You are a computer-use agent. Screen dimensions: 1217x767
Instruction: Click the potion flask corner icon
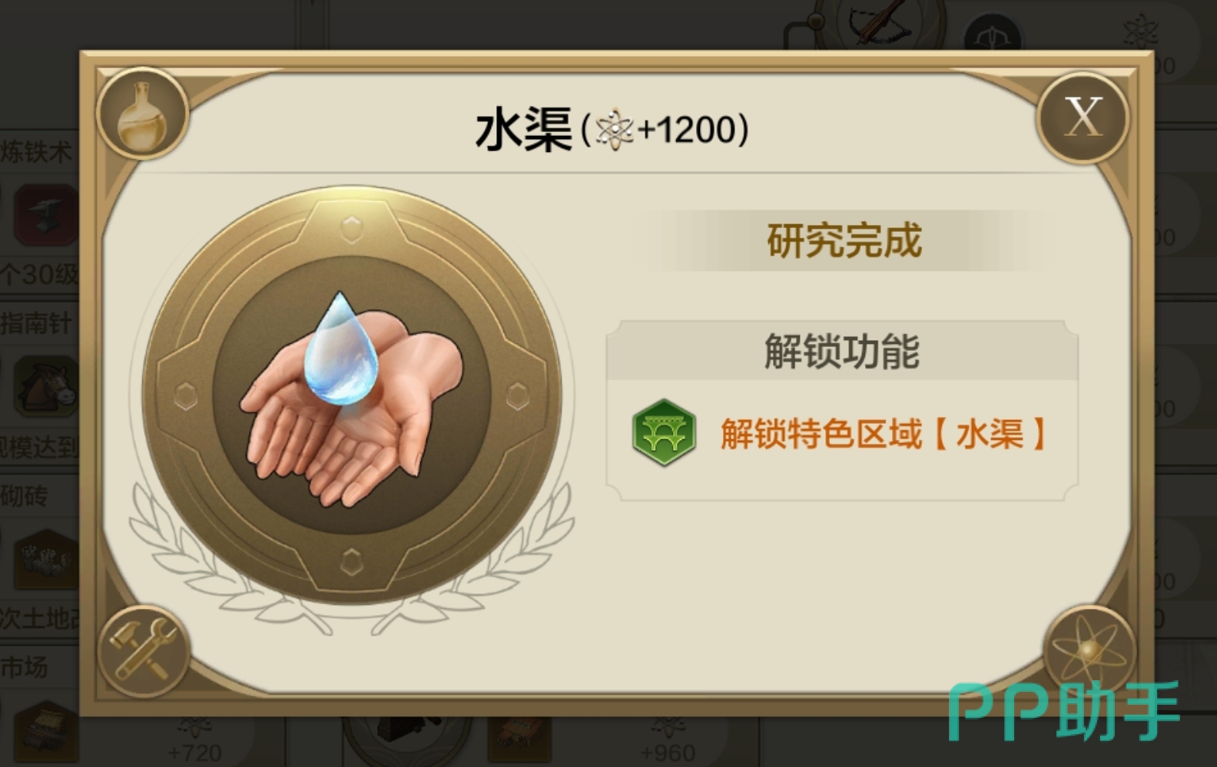pos(142,114)
